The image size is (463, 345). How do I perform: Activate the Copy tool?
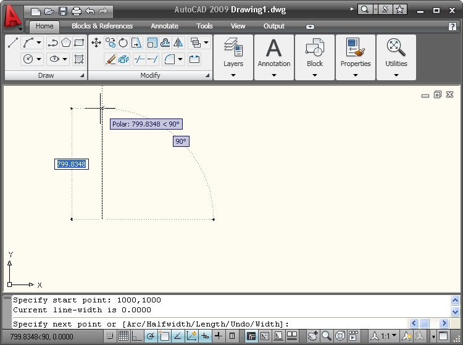[111, 43]
